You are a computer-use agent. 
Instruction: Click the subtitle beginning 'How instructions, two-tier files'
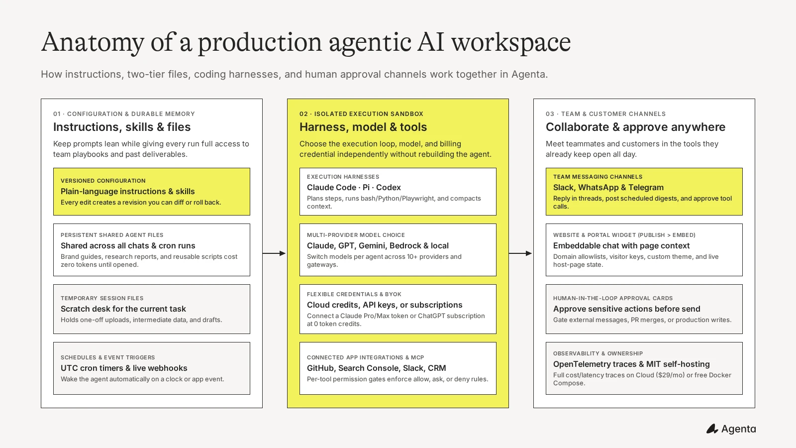(x=294, y=74)
